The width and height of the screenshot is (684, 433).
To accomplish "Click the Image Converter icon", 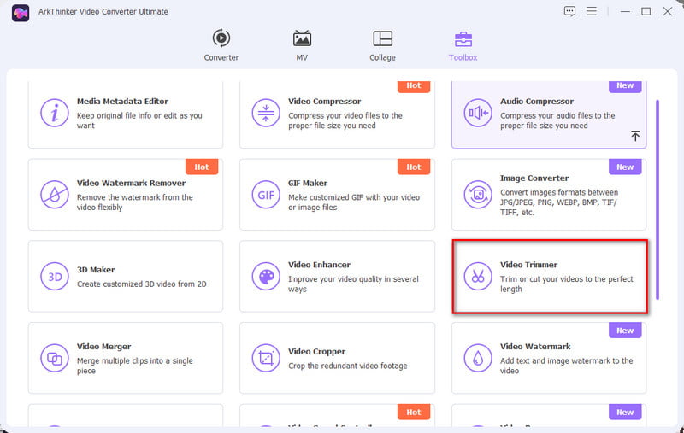I will point(478,195).
